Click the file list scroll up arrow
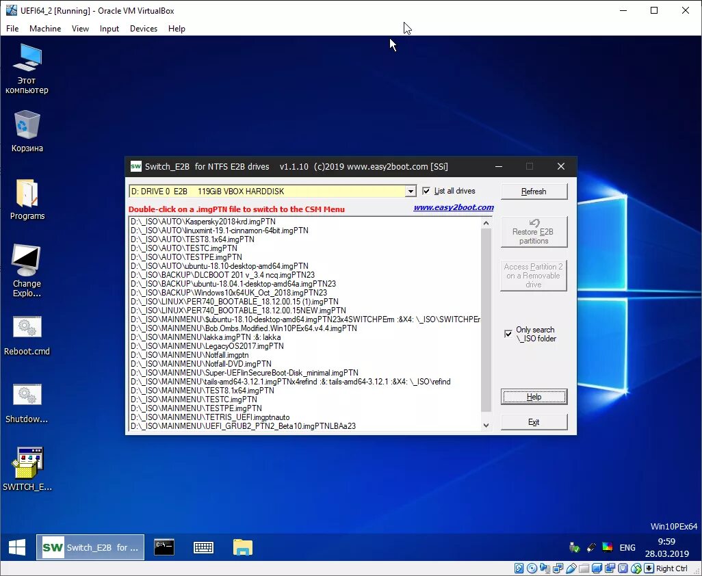 (x=486, y=222)
